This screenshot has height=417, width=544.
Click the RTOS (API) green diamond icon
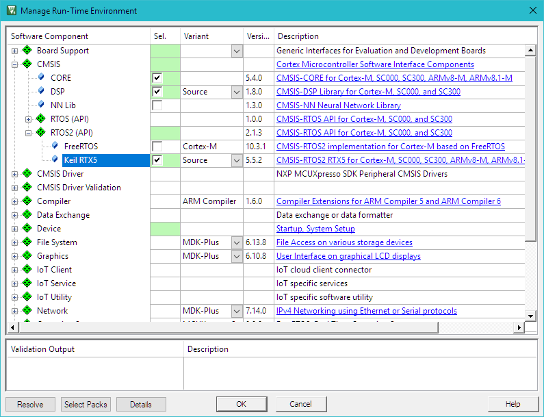click(x=41, y=118)
